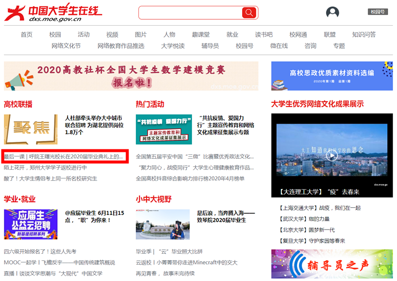
Task: Click the 辅导员之声 banner image
Action: [x=331, y=264]
